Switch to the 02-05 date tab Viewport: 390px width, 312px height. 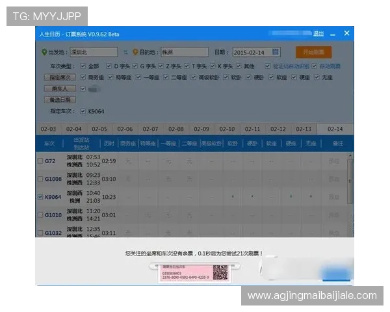pyautogui.click(x=99, y=129)
